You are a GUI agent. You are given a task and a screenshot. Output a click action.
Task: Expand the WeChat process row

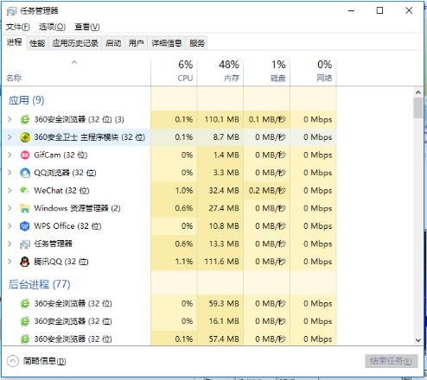point(10,190)
